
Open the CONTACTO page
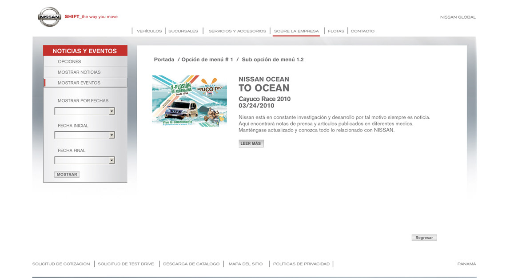click(363, 31)
